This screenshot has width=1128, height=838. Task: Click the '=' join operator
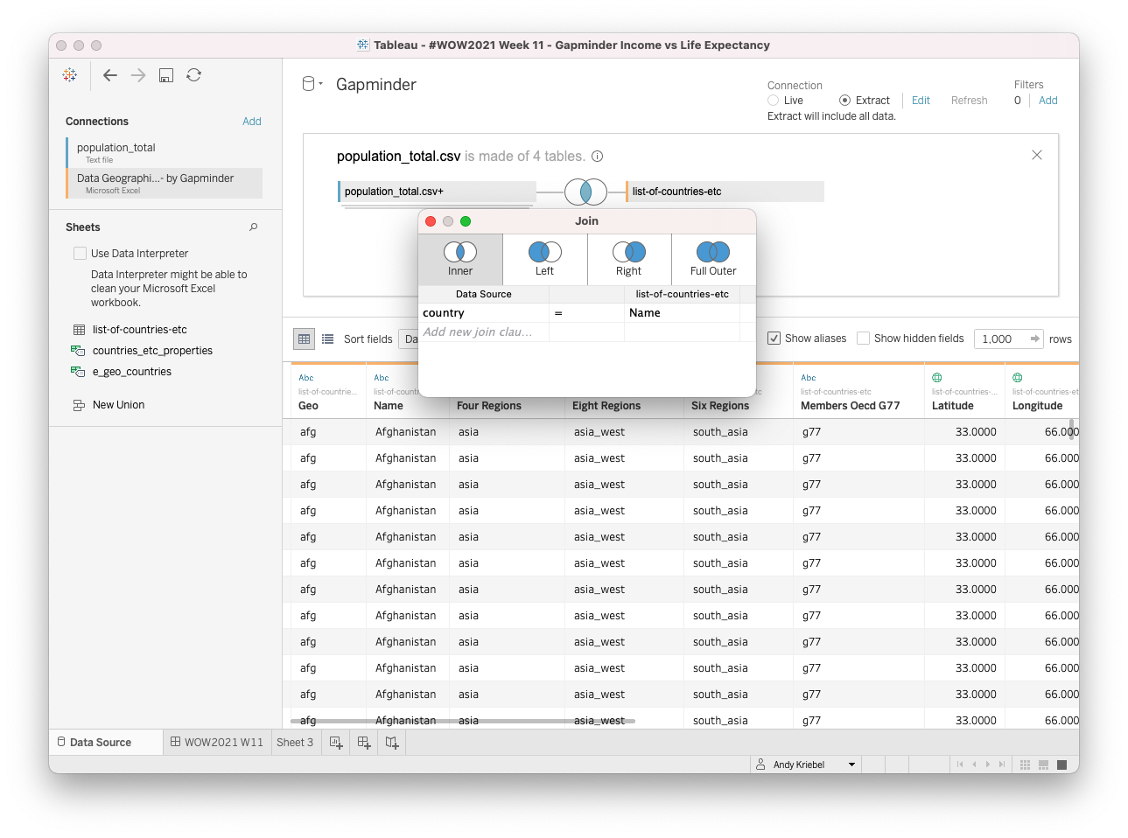pyautogui.click(x=586, y=313)
